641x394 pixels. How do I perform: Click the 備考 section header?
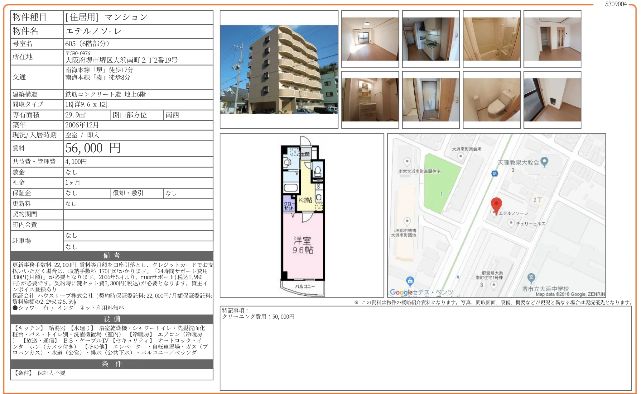tap(112, 256)
